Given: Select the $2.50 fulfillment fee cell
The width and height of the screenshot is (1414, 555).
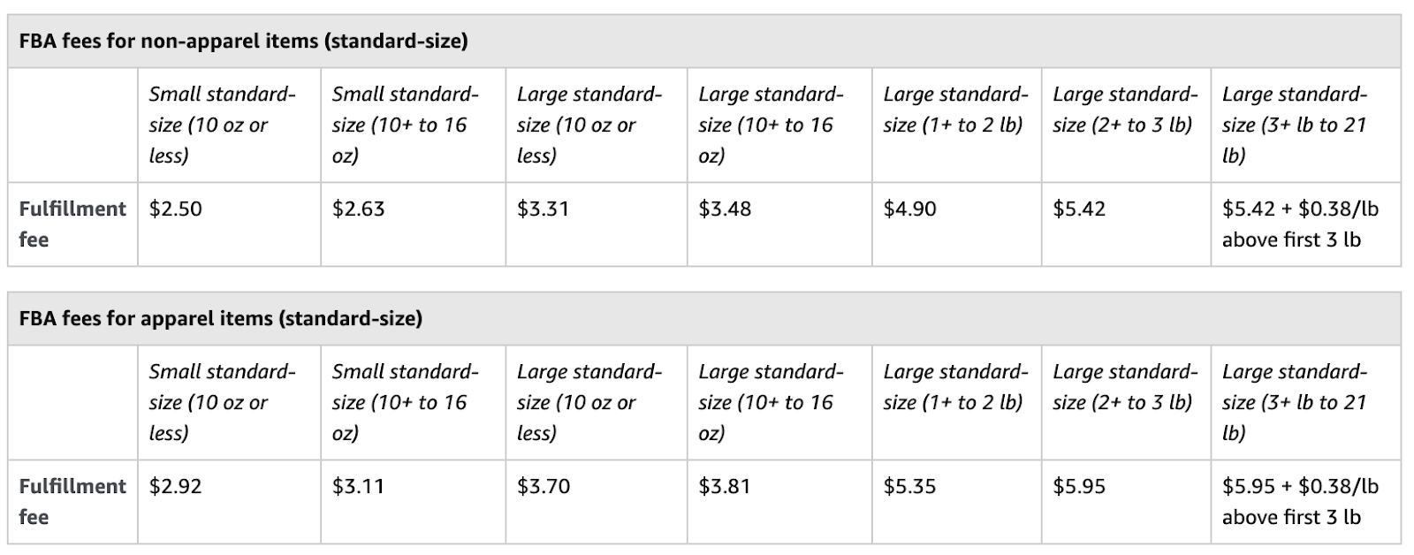Looking at the screenshot, I should [x=176, y=209].
